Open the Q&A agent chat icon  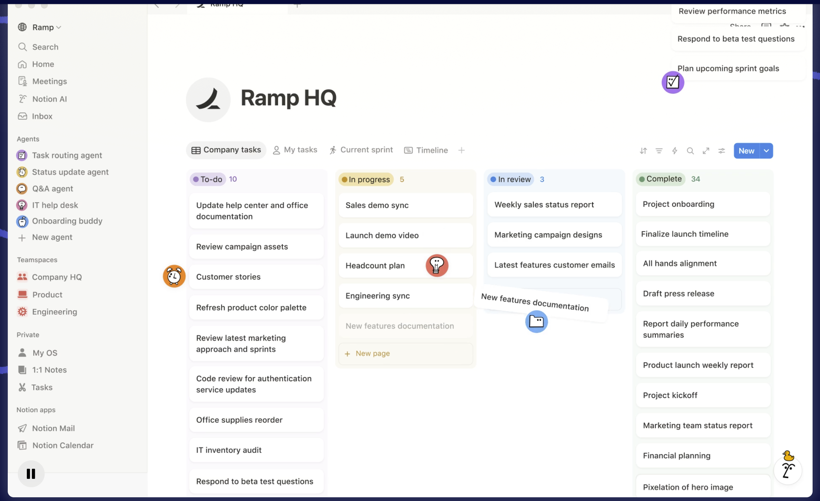click(22, 188)
